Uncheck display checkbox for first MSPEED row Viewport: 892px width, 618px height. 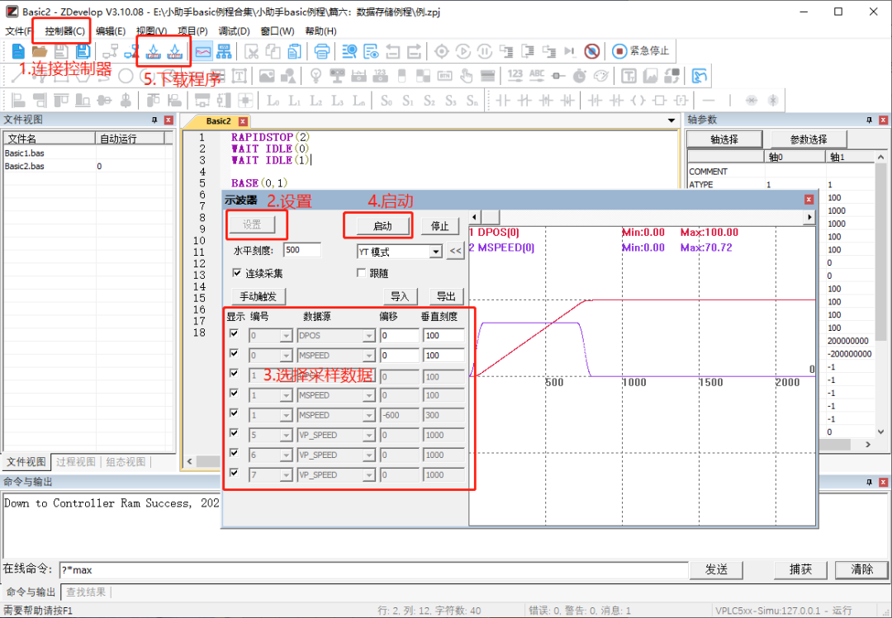(234, 354)
